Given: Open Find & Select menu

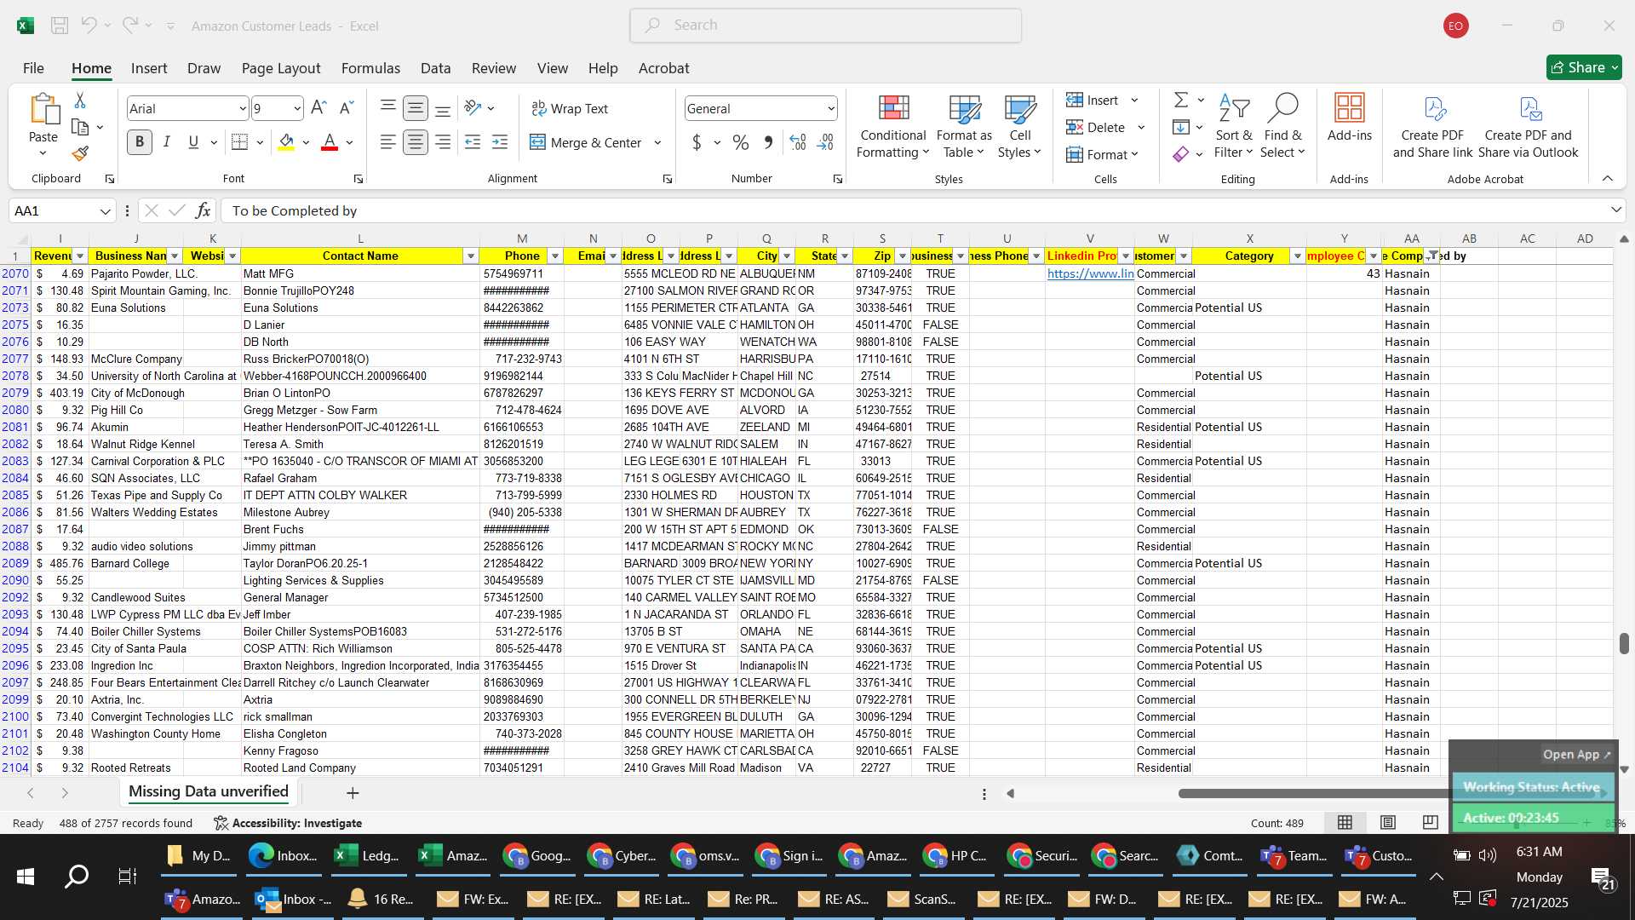Looking at the screenshot, I should tap(1282, 126).
